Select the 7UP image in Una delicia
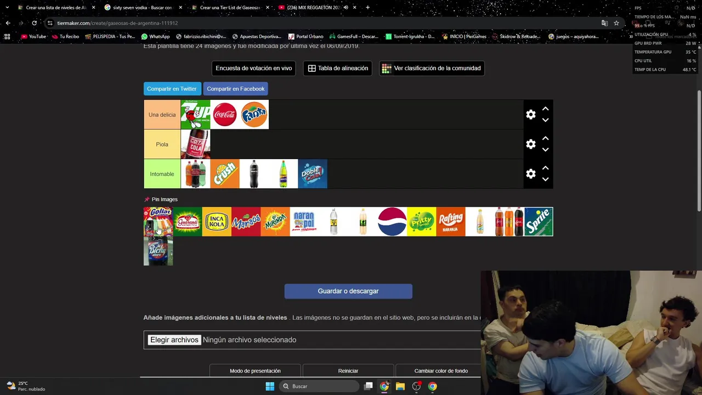The image size is (702, 395). pyautogui.click(x=195, y=115)
